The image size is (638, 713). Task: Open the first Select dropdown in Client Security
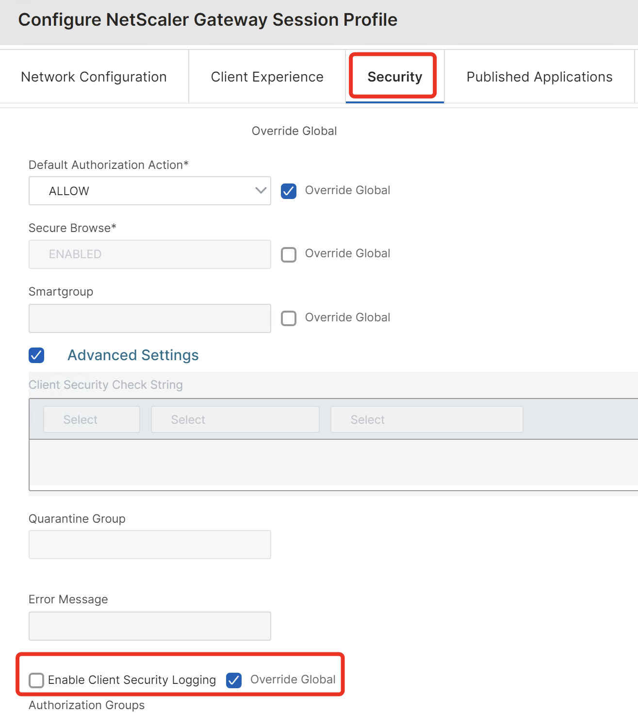point(92,419)
